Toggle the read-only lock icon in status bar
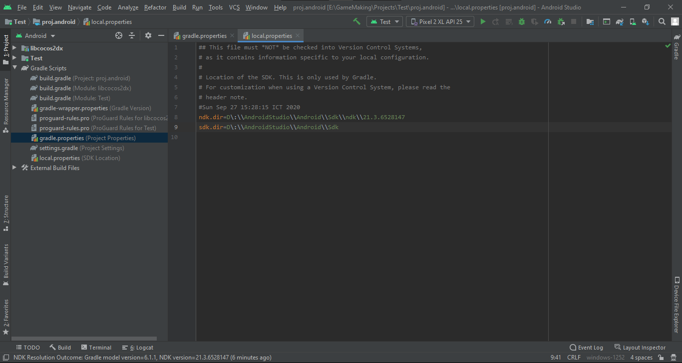Image resolution: width=682 pixels, height=363 pixels. point(661,358)
